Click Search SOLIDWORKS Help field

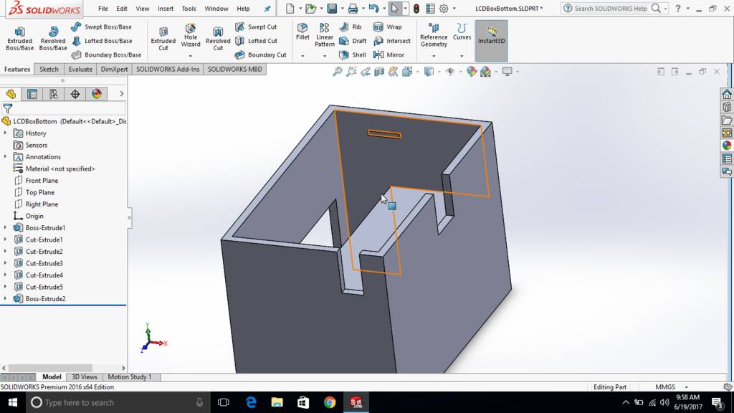611,9
